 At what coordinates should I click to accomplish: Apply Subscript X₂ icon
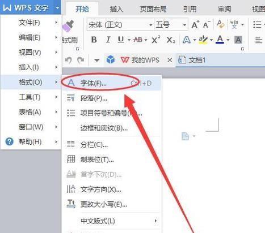[x=171, y=40]
